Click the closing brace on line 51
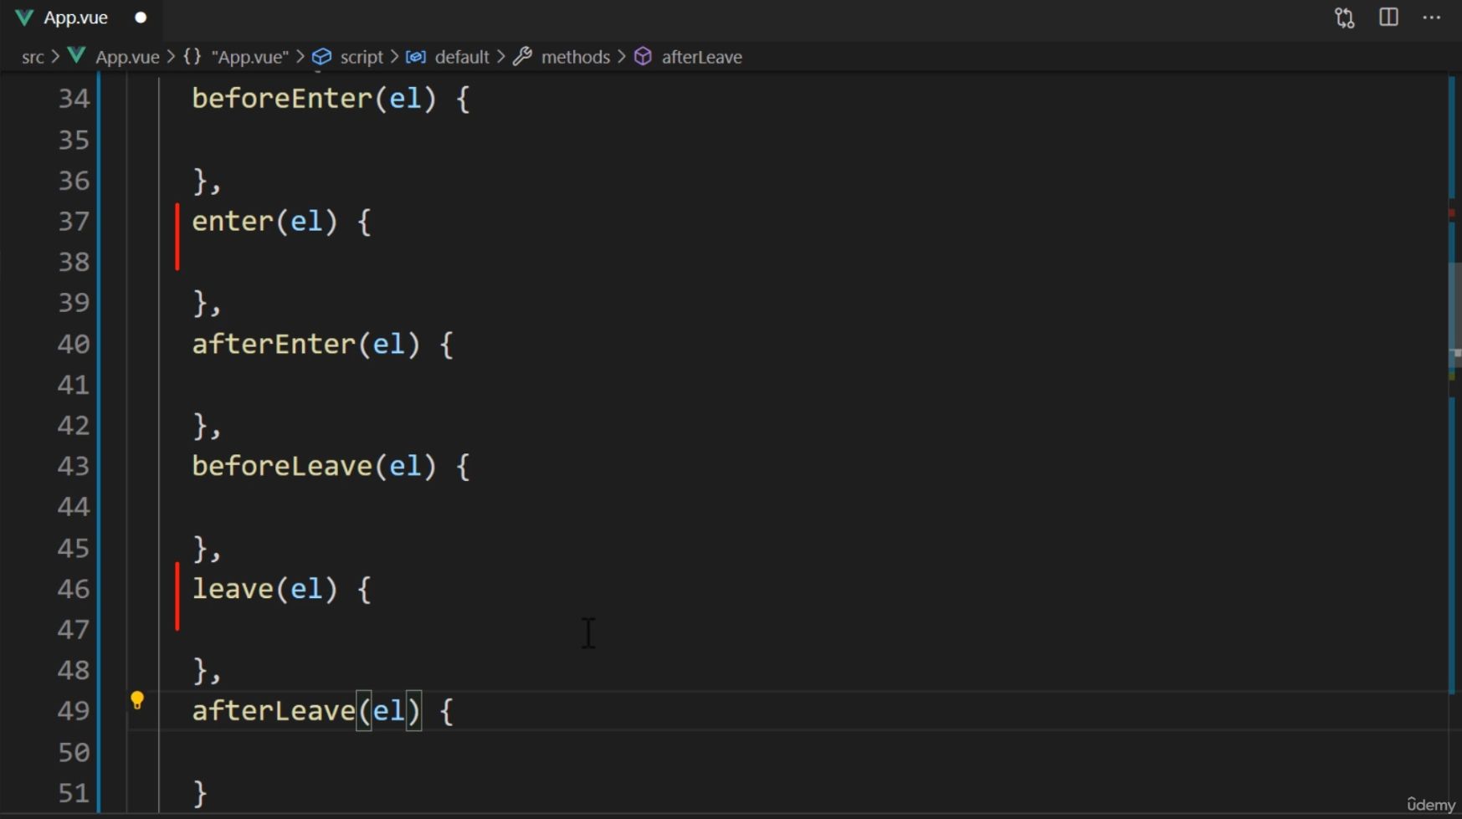The image size is (1462, 819). click(199, 793)
